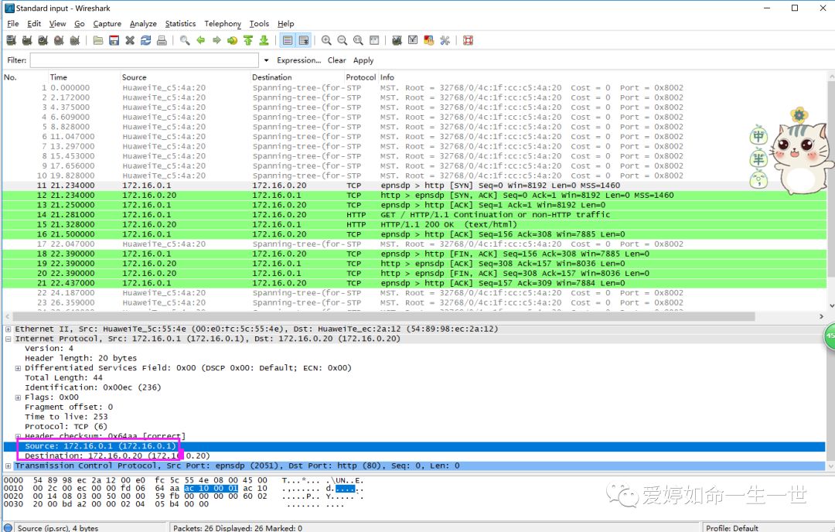
Task: Go forward in packet history arrow
Action: coord(216,40)
